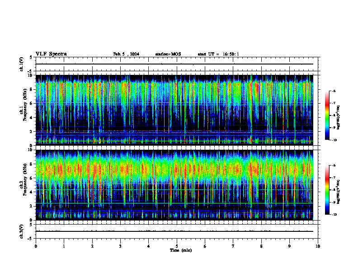The height and width of the screenshot is (276, 358).
Task: Click time axis tick label "2"
Action: [92, 246]
